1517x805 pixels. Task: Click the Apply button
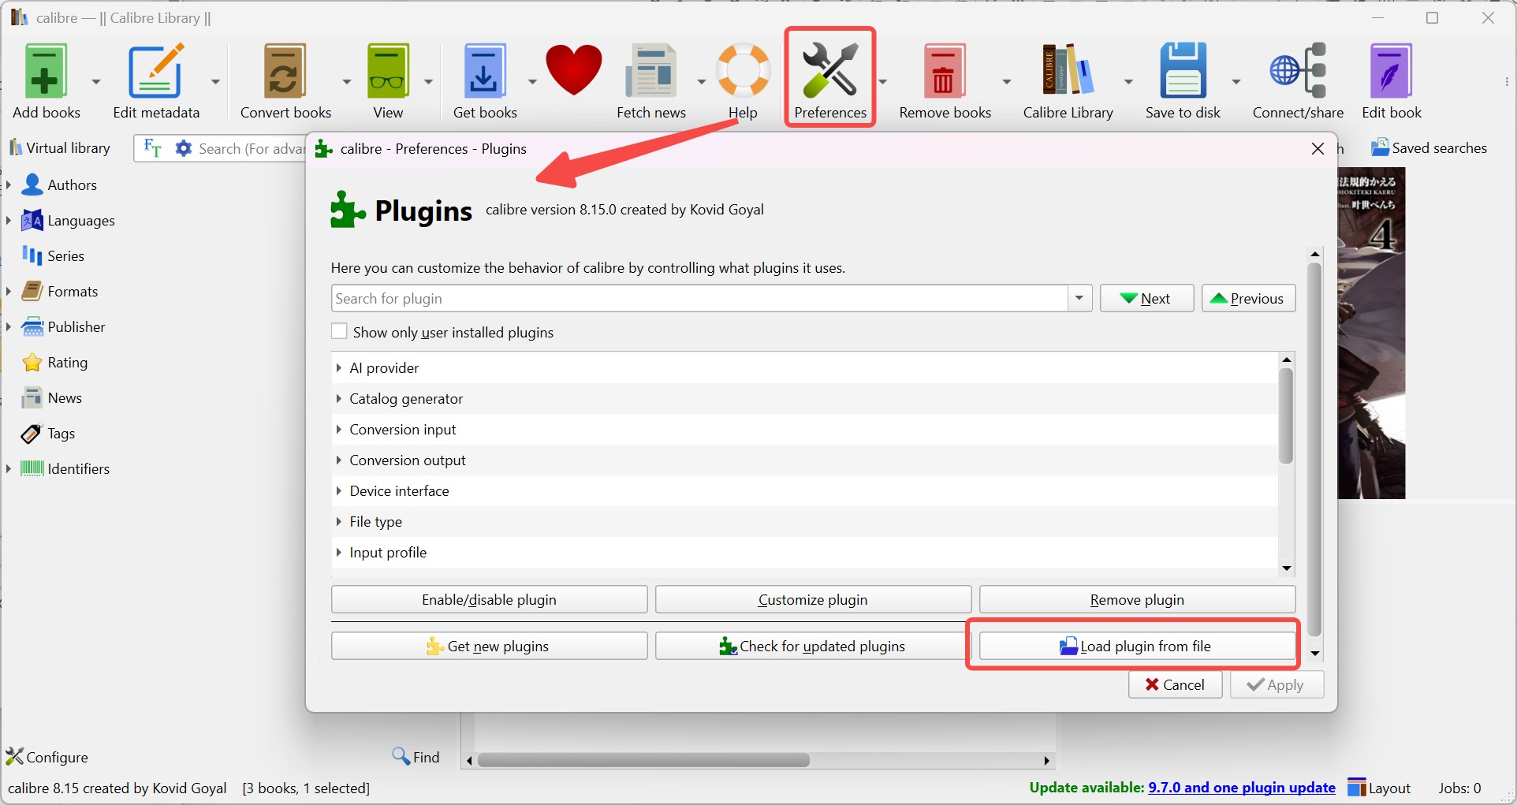(1276, 684)
